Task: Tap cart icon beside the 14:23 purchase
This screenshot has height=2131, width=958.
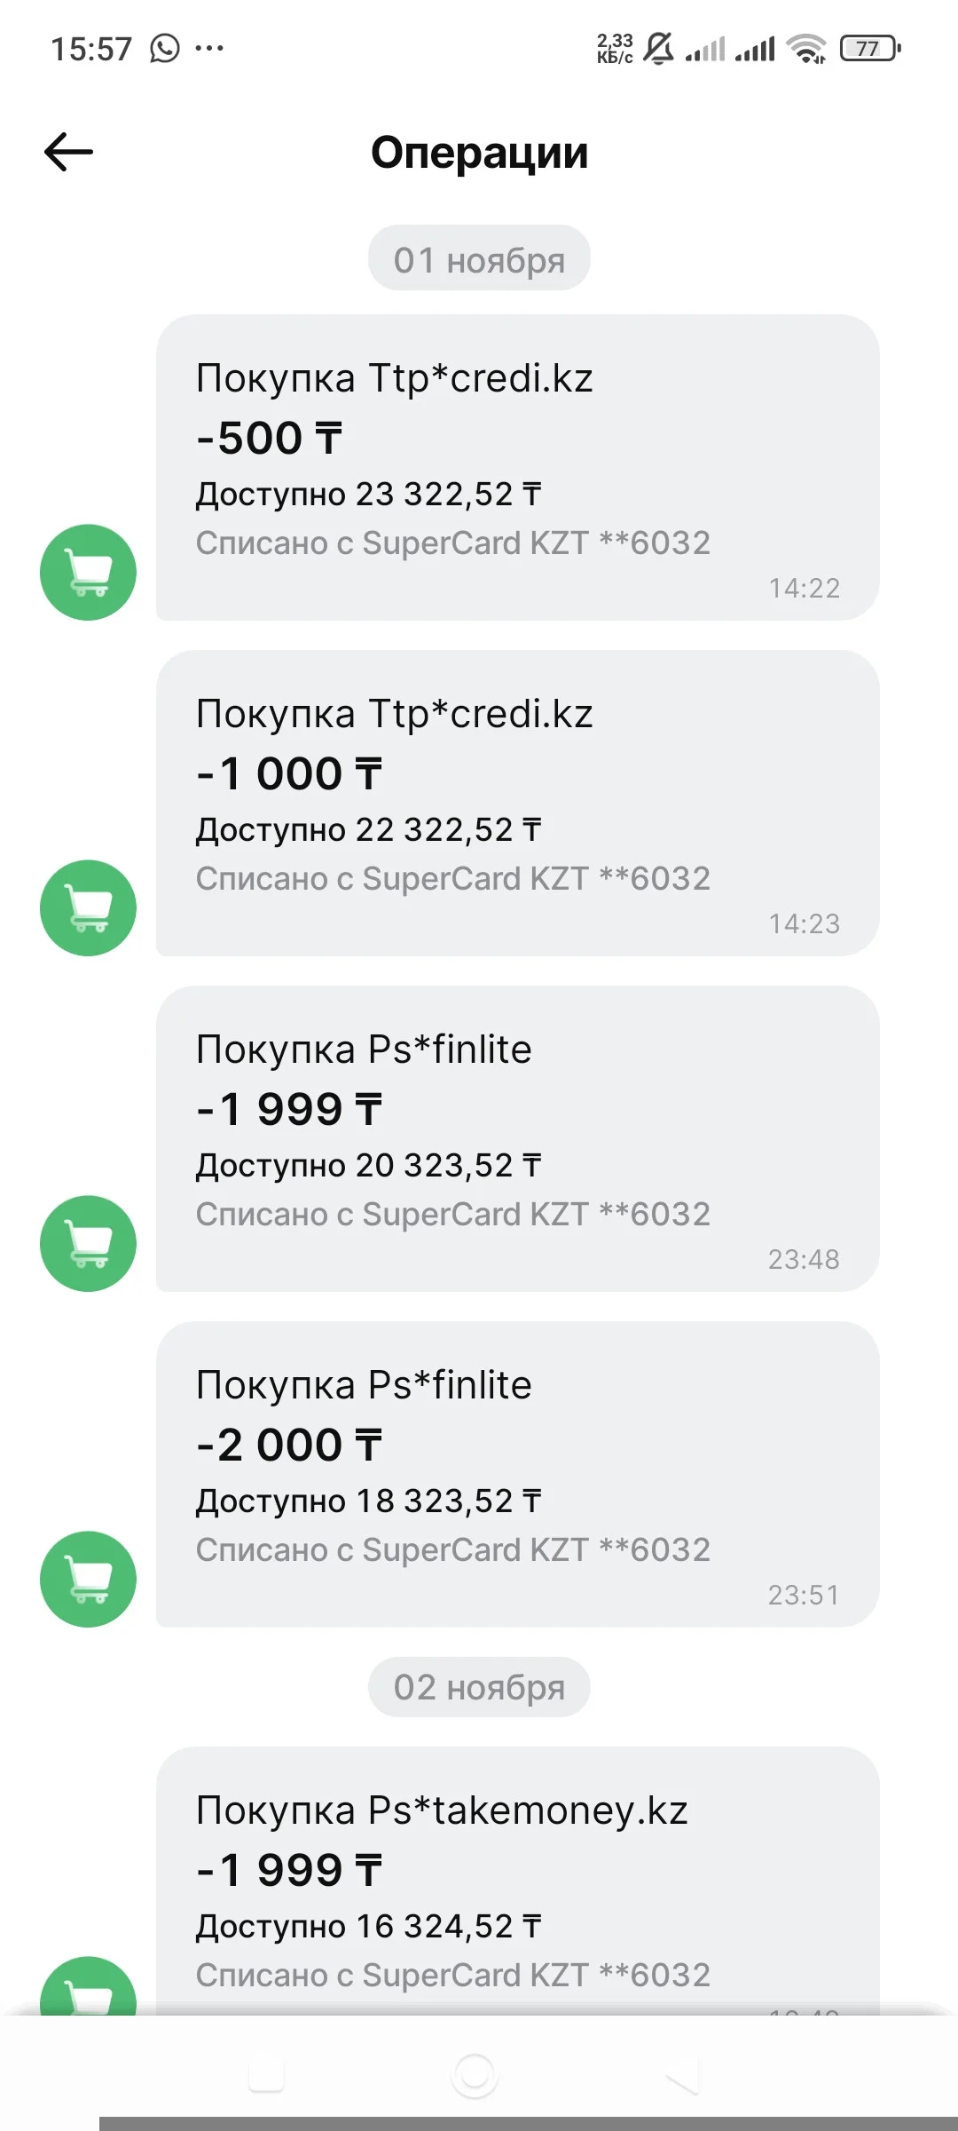Action: click(88, 907)
